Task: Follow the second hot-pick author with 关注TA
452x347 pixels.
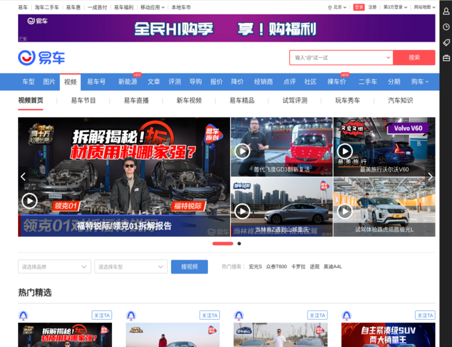Action: click(209, 315)
